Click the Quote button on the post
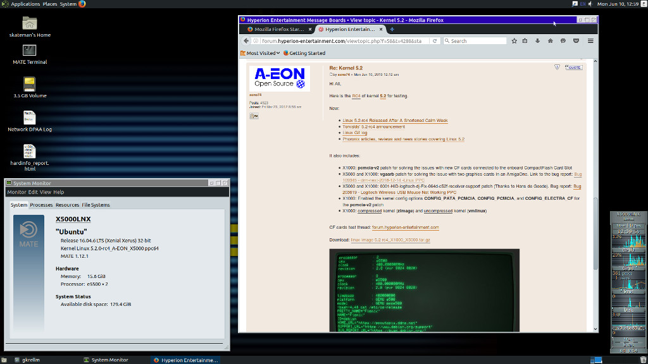 [x=573, y=67]
